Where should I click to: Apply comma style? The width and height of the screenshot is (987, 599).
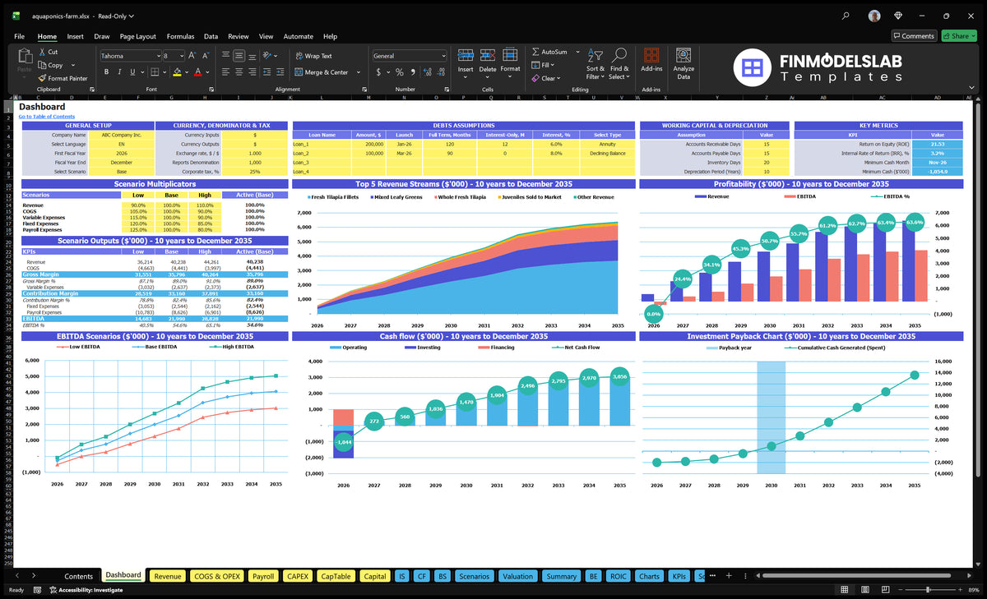click(x=413, y=72)
